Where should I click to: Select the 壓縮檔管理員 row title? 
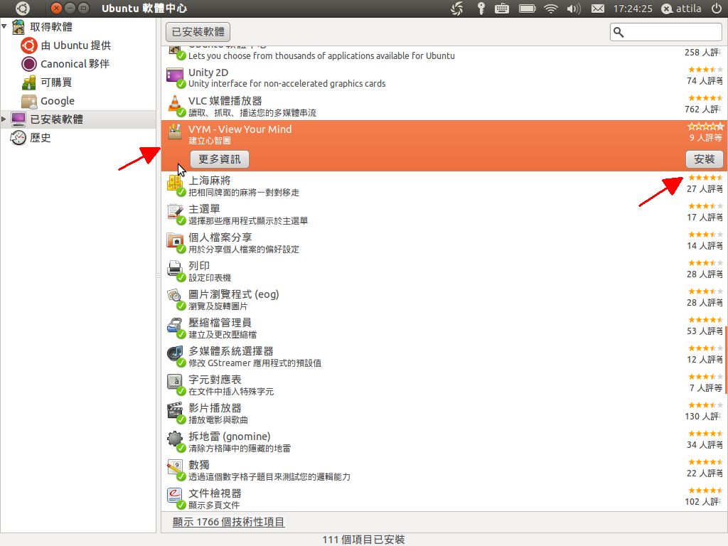point(220,323)
